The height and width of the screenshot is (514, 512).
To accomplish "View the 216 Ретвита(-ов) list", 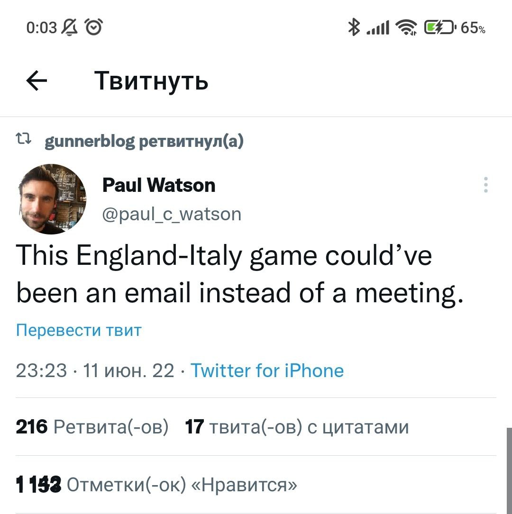I will pos(92,427).
